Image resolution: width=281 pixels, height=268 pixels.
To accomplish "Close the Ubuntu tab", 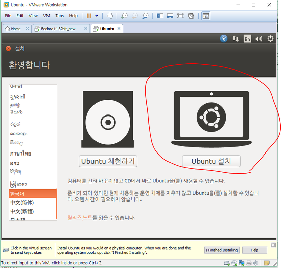I will click(119, 29).
